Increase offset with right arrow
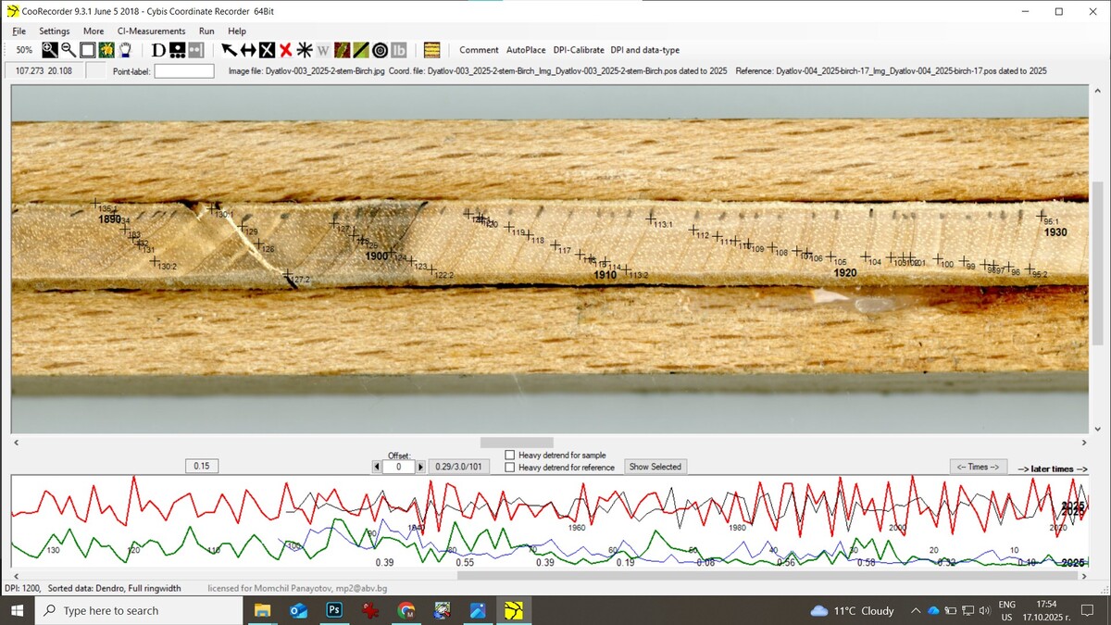This screenshot has height=625, width=1111. (x=420, y=468)
